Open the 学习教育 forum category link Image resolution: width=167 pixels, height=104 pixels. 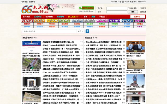tap(65, 27)
